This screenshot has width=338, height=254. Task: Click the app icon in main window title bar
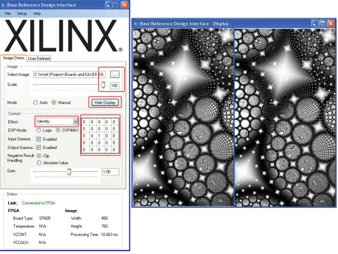click(3, 5)
